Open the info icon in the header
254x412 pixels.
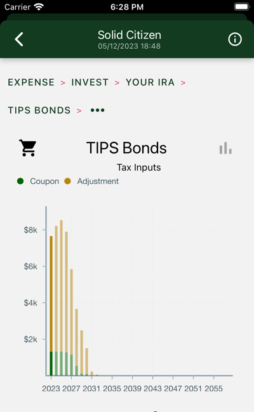coord(235,39)
